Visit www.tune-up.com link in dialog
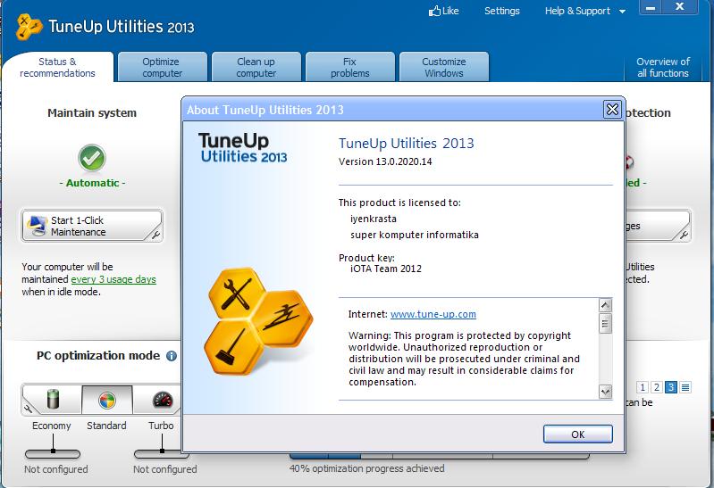Image resolution: width=714 pixels, height=488 pixels. [x=433, y=314]
